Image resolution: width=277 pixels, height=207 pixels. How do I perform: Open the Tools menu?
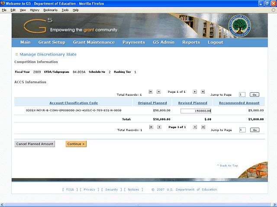point(65,10)
